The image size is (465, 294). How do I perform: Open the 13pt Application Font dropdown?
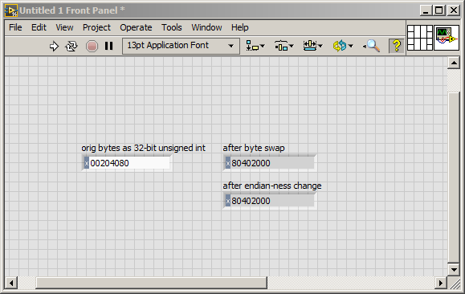pyautogui.click(x=181, y=46)
